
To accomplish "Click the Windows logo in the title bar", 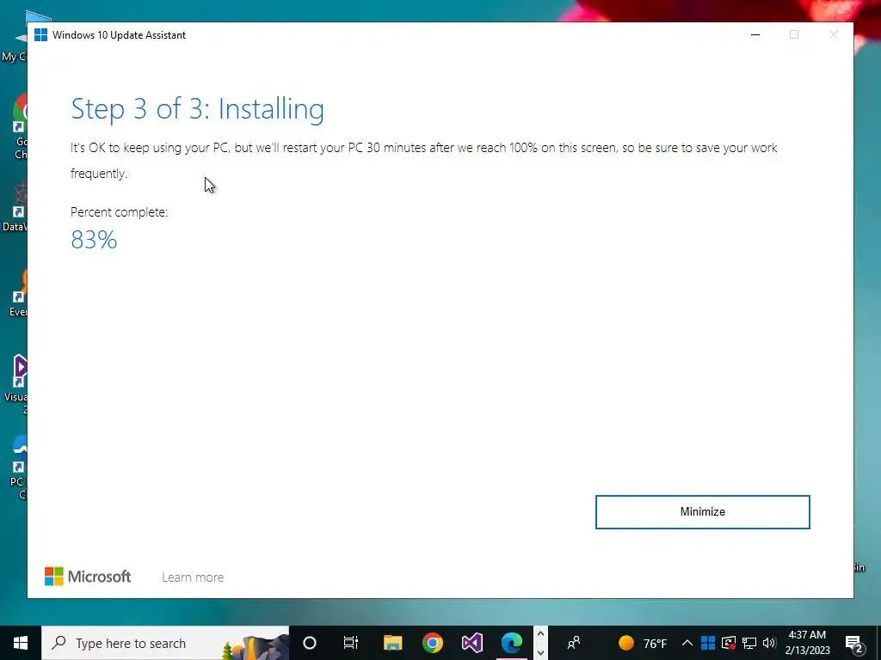I will [x=40, y=34].
